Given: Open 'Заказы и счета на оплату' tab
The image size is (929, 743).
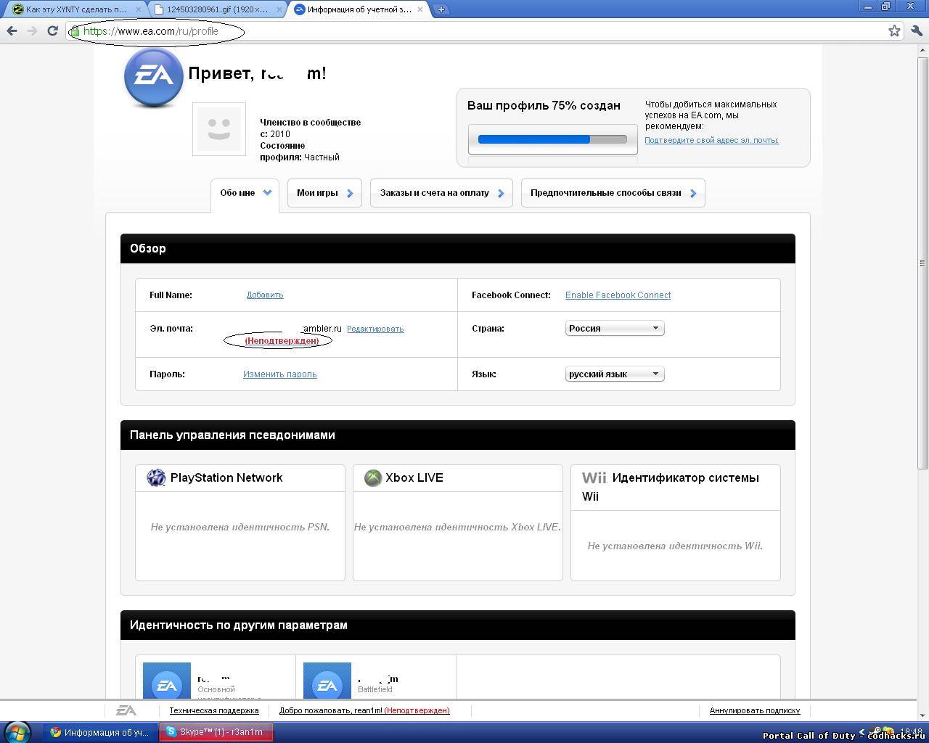Looking at the screenshot, I should [441, 193].
